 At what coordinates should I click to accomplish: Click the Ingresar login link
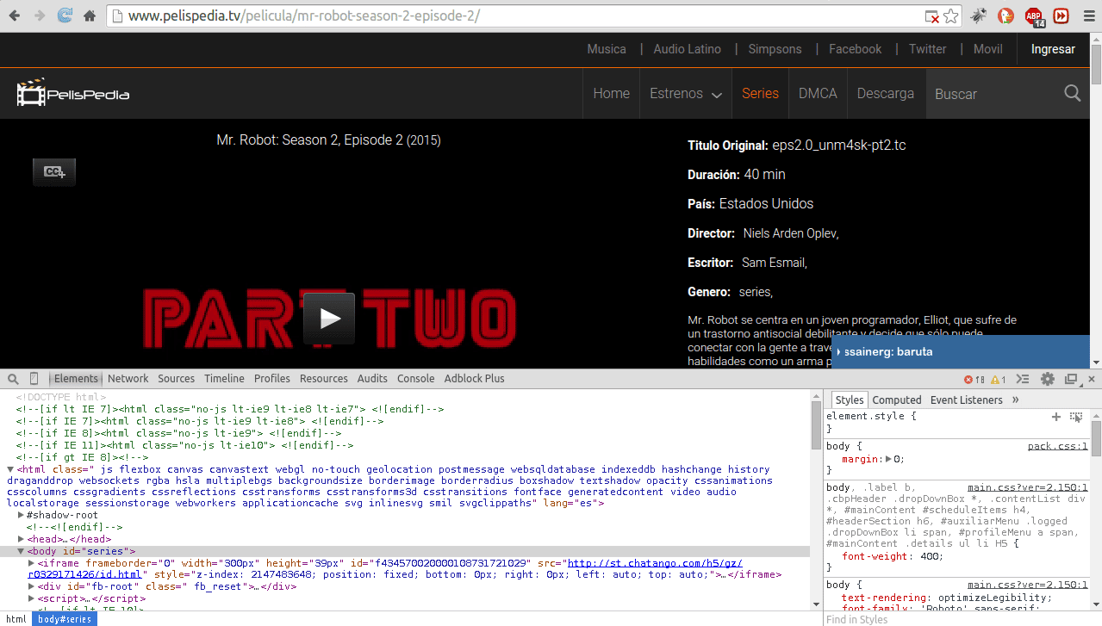[1053, 49]
